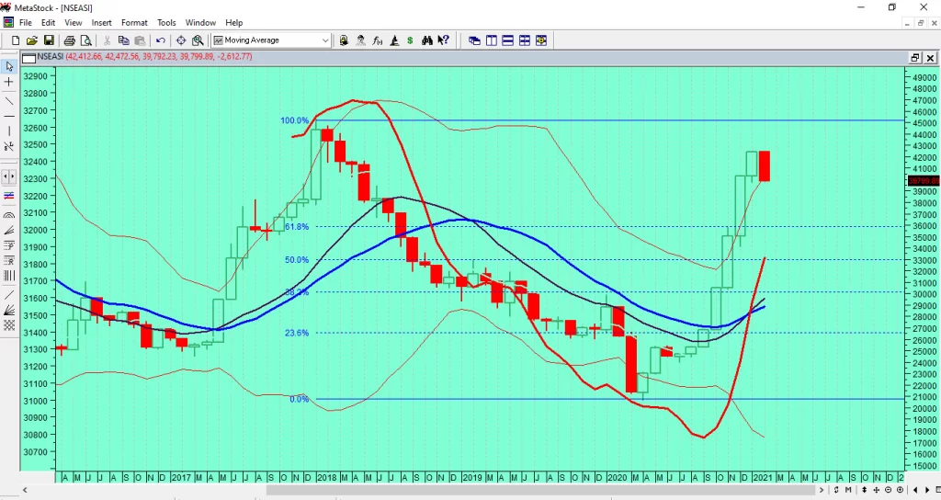Open the NSEASI chart window control menu
Image resolution: width=941 pixels, height=500 pixels.
(28, 57)
